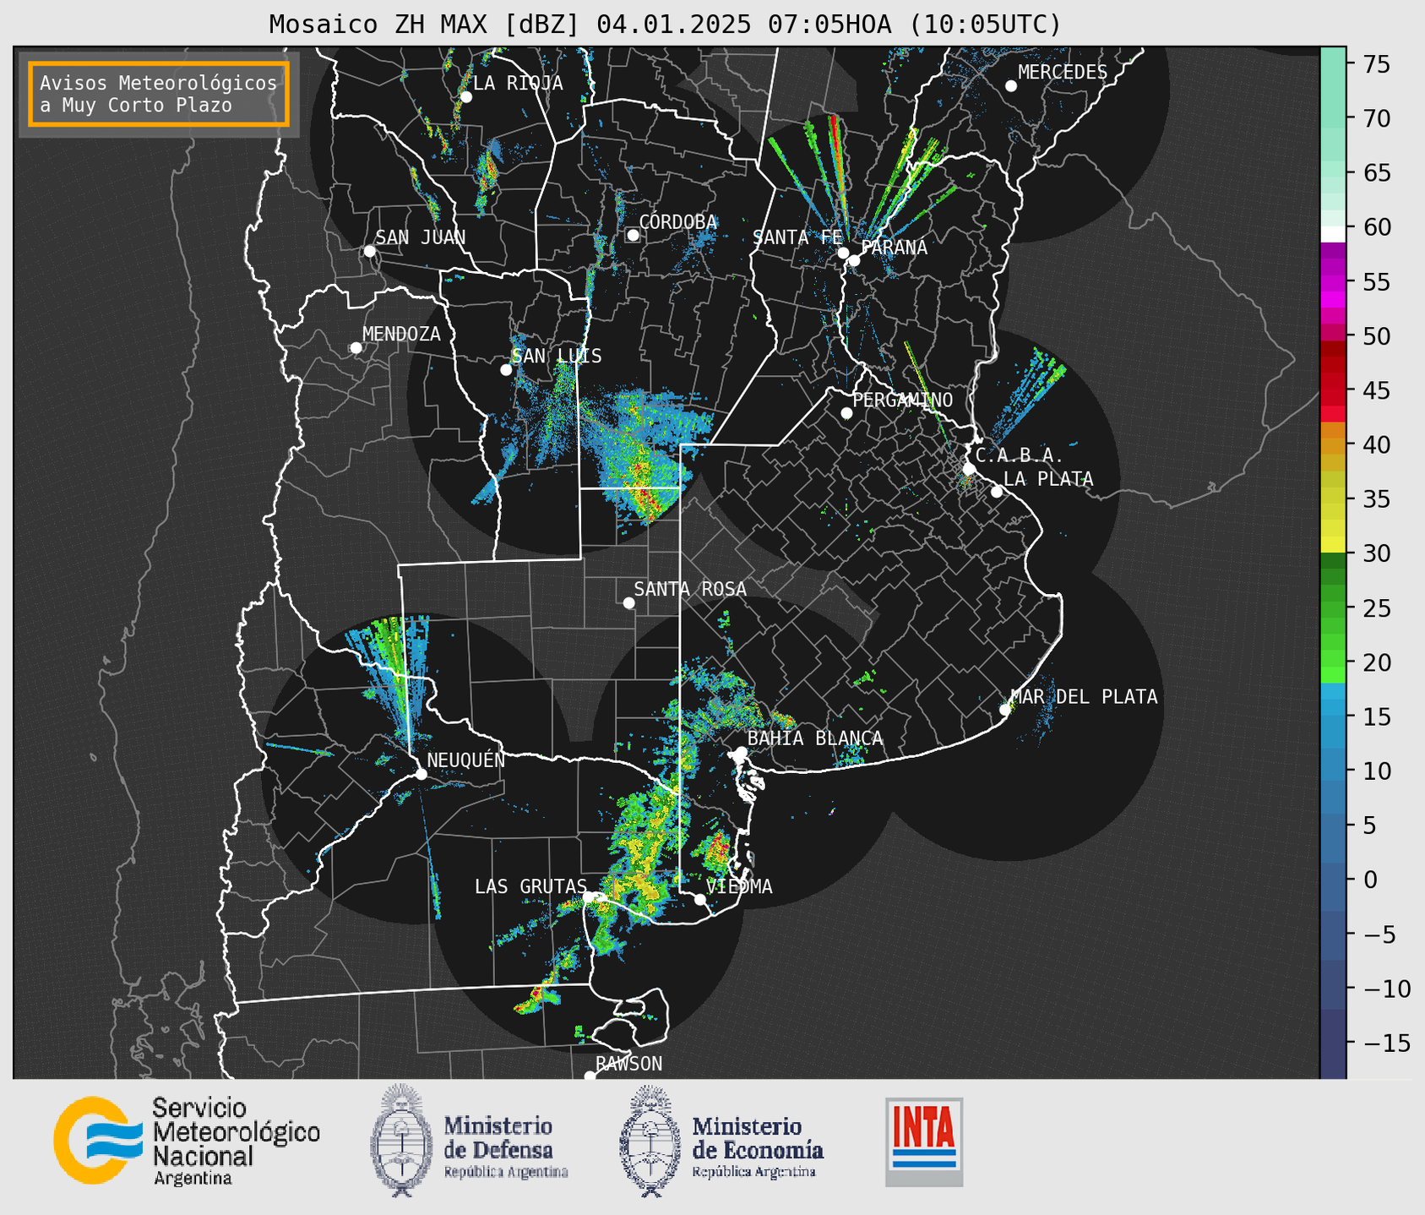Click the Ministerio de Defensa coat of arms
The image size is (1425, 1215).
pyautogui.click(x=401, y=1140)
